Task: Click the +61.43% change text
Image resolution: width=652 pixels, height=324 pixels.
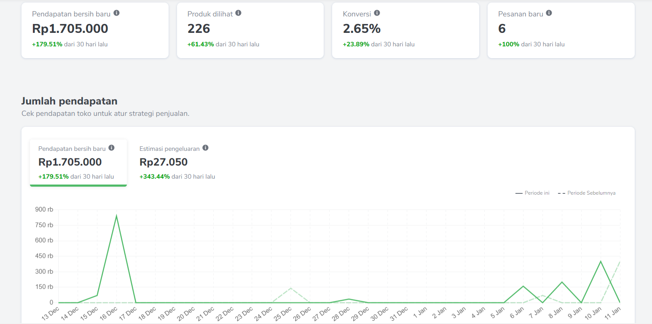Action: [201, 44]
